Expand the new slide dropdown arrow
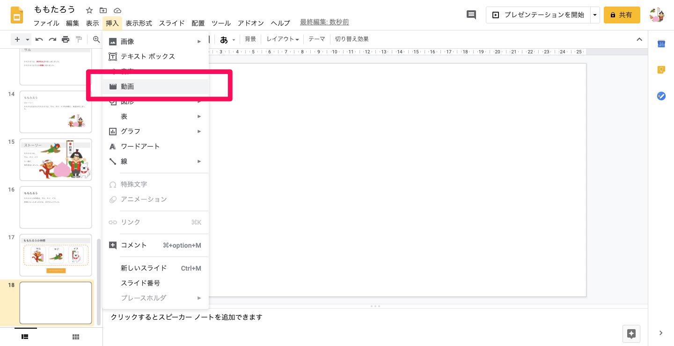674x346 pixels. pos(28,39)
